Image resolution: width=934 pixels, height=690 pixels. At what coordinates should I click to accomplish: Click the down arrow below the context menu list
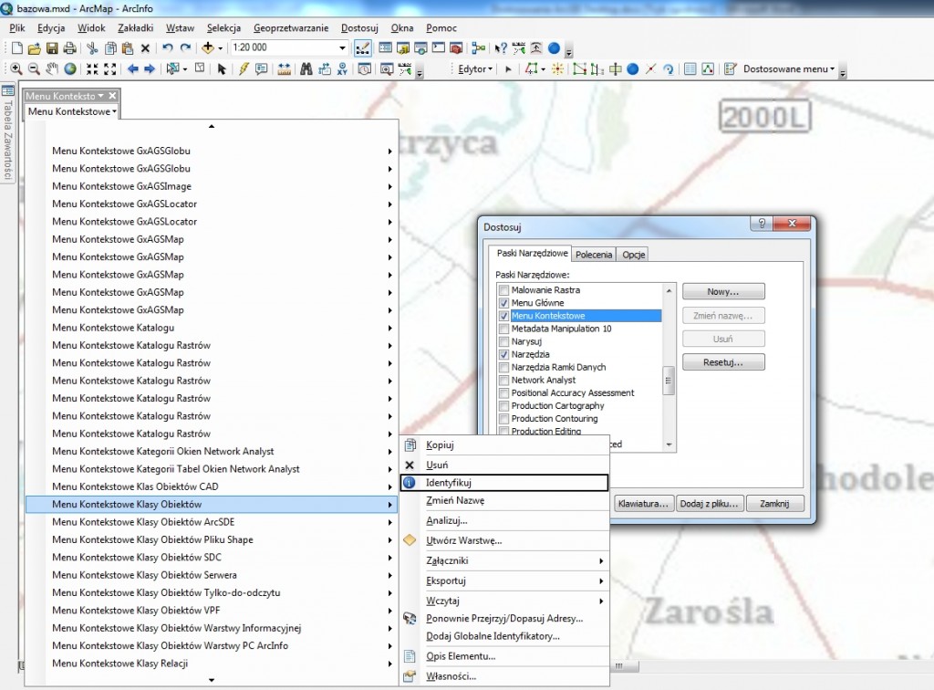(x=212, y=680)
